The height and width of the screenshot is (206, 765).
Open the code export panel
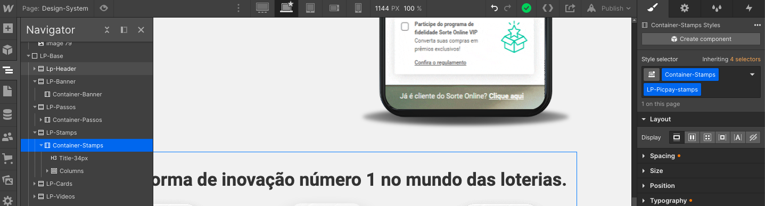click(548, 8)
